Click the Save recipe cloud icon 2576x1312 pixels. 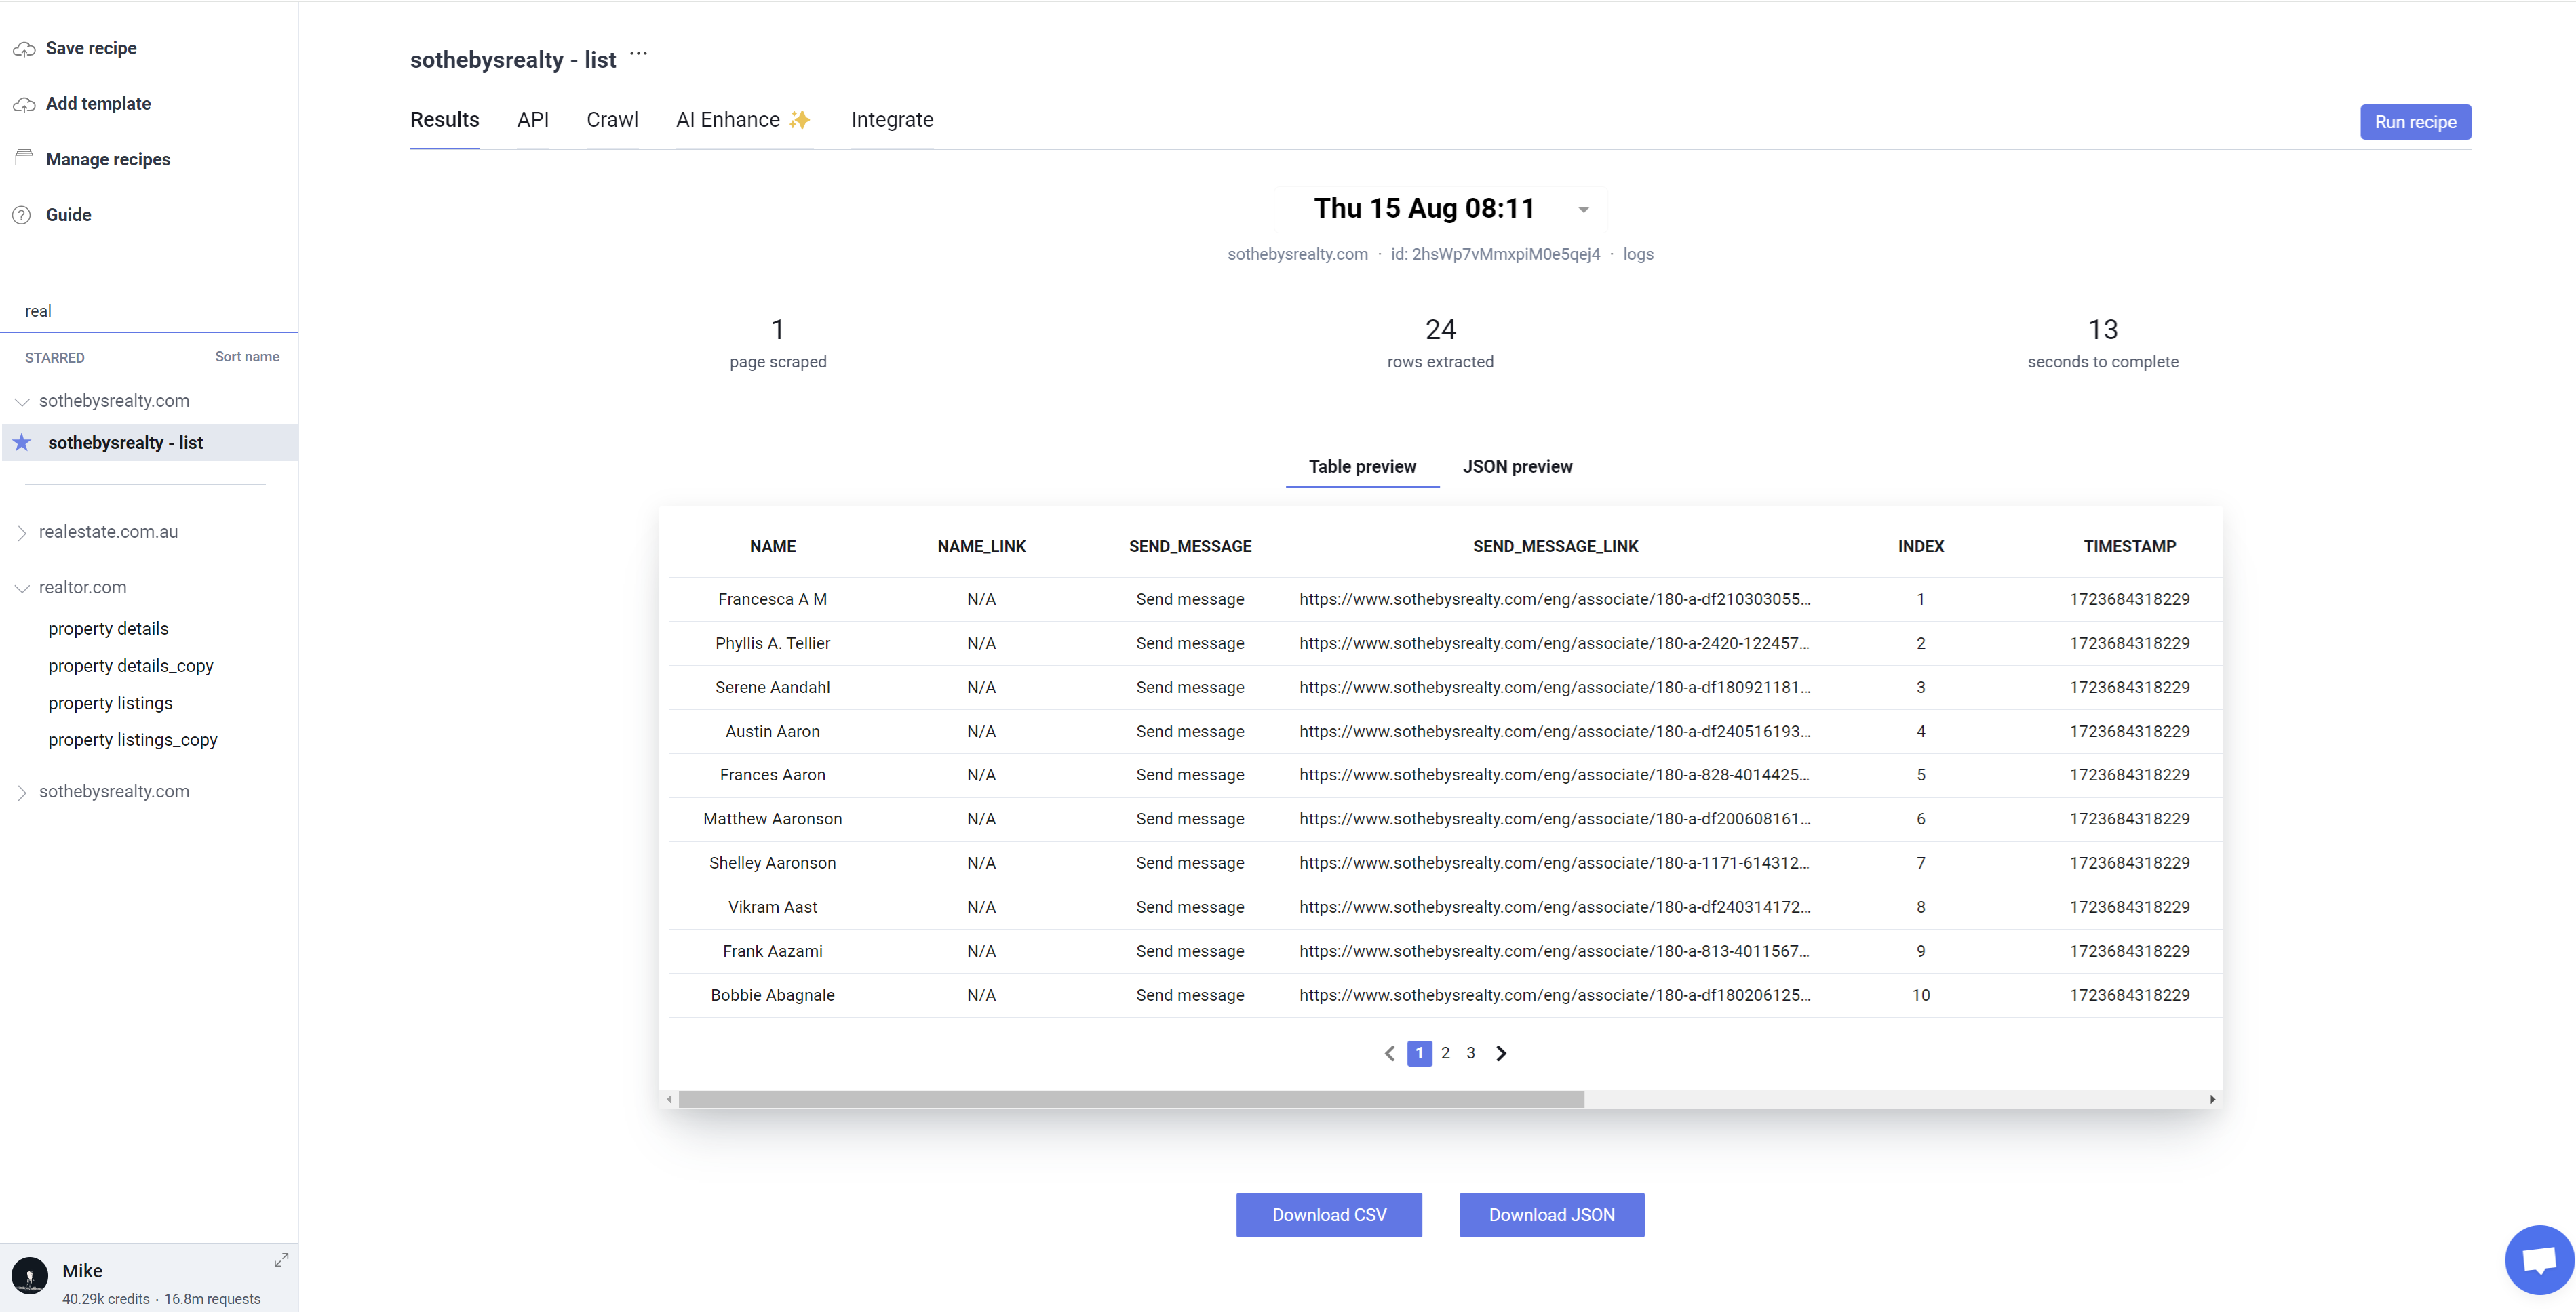pos(24,49)
